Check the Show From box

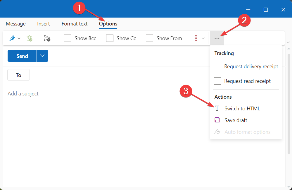tap(149, 38)
